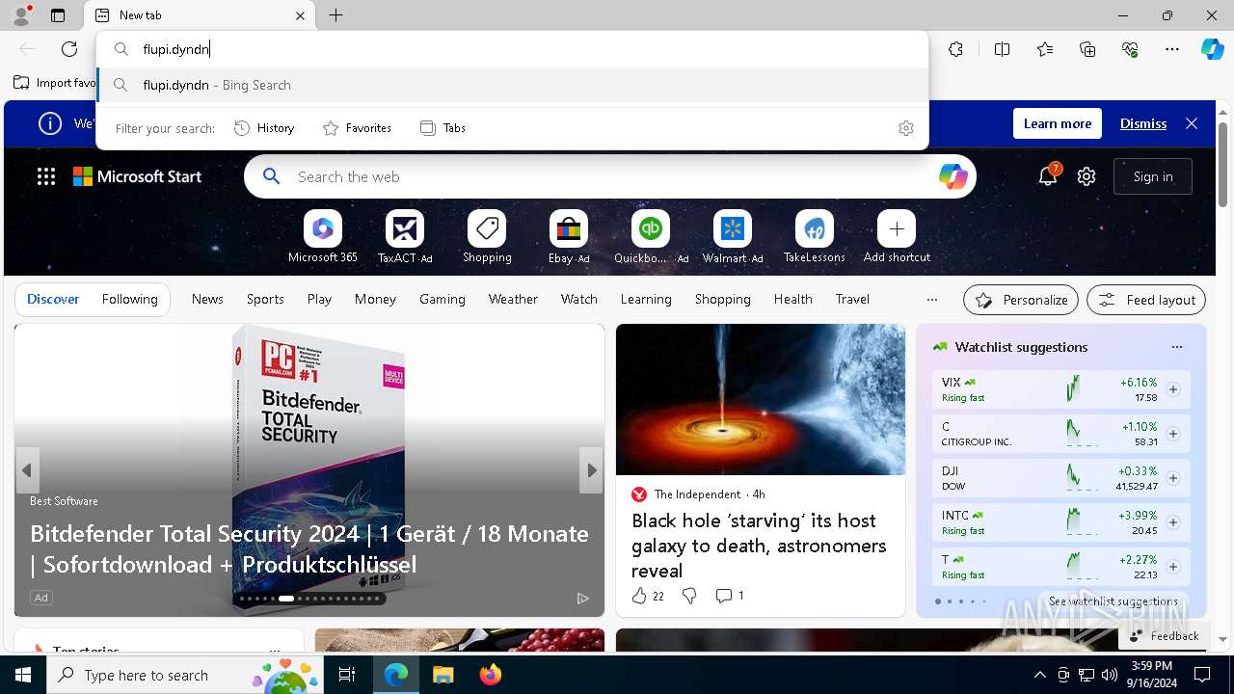Select flupi.dyndn Bing Search suggestion

click(x=513, y=85)
